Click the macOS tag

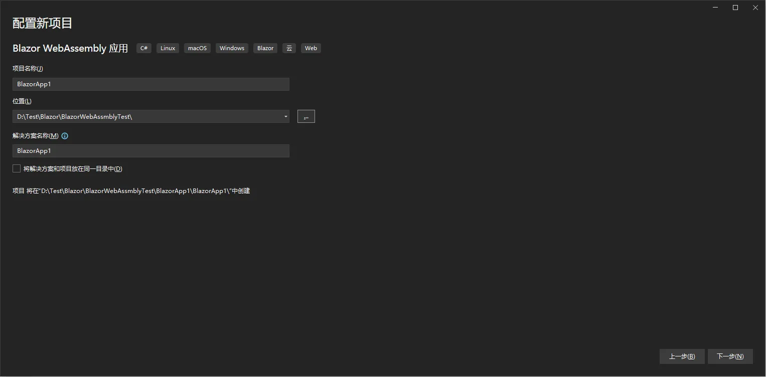[x=198, y=48]
